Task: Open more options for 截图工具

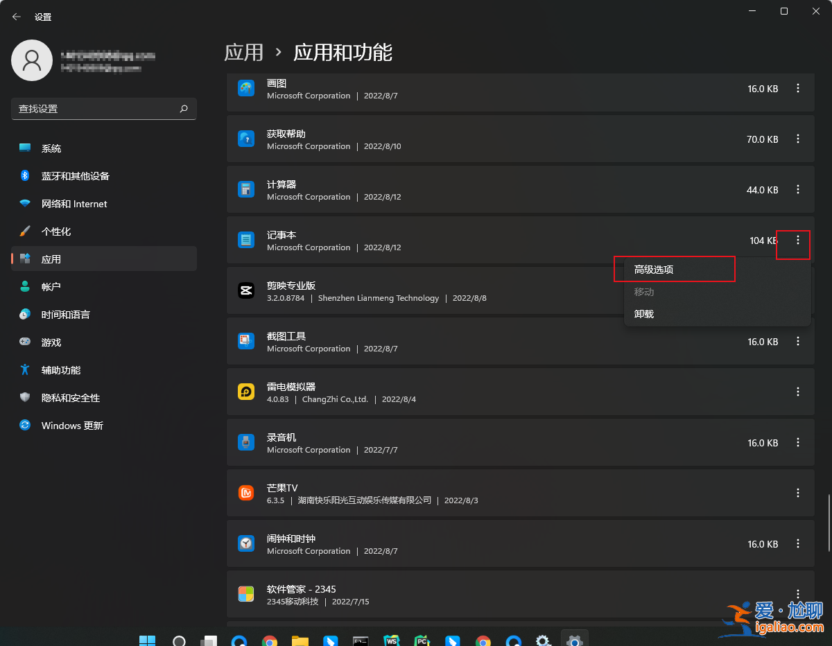Action: click(x=797, y=341)
